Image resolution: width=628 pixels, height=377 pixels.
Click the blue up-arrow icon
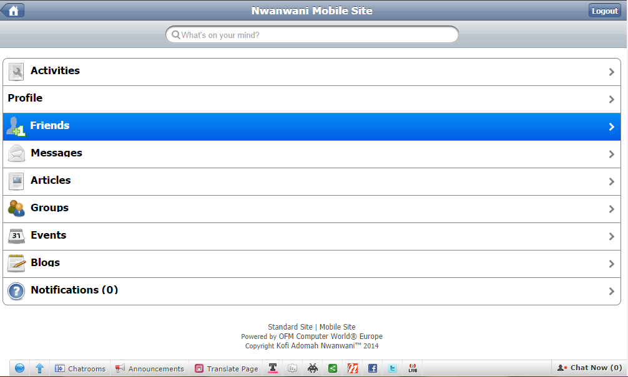tap(40, 368)
